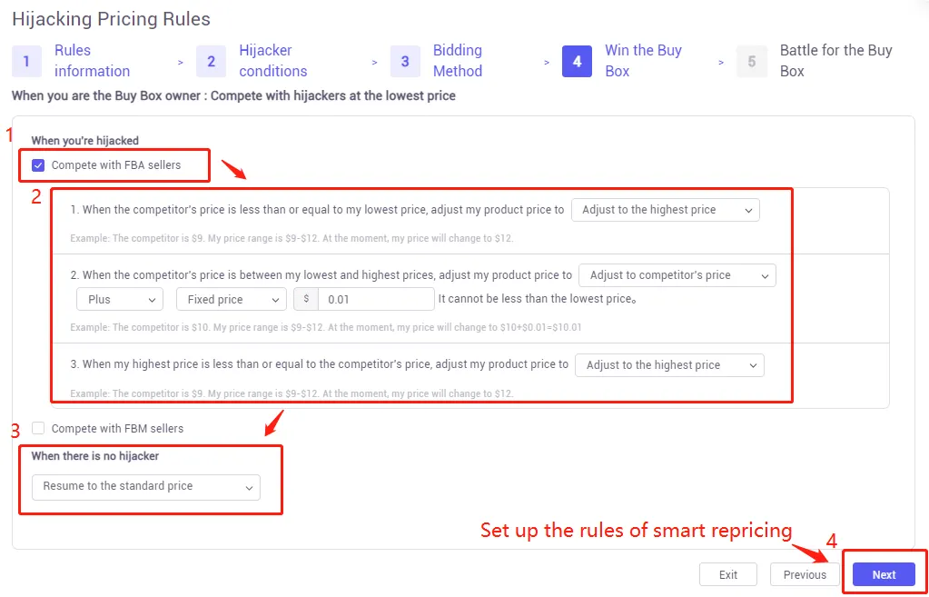Open the Fixed price dropdown
929x597 pixels.
[x=231, y=299]
